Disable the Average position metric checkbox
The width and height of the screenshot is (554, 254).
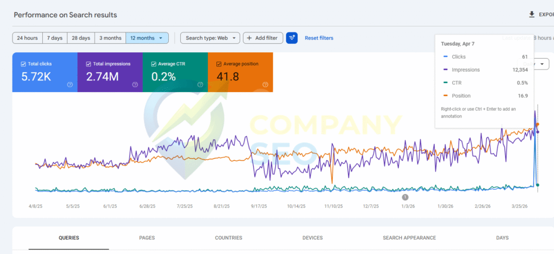point(219,64)
